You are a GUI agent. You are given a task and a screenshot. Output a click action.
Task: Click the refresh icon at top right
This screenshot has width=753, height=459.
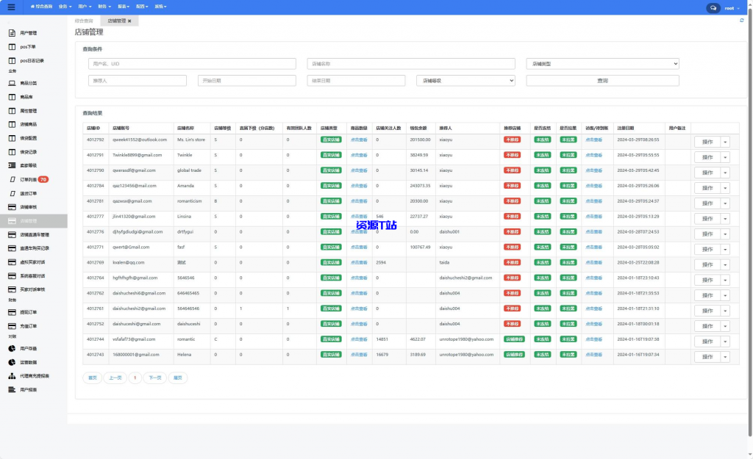741,21
